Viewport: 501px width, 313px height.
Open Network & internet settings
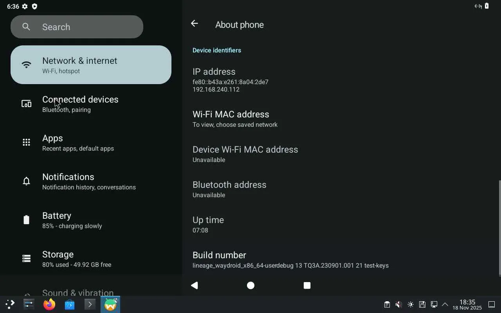91,65
